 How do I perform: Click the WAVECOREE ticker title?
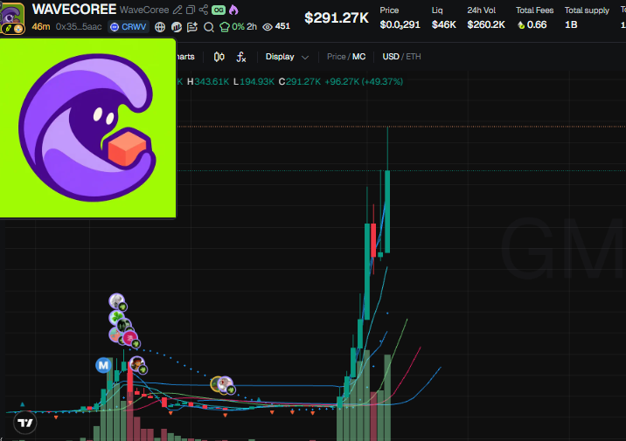(74, 10)
